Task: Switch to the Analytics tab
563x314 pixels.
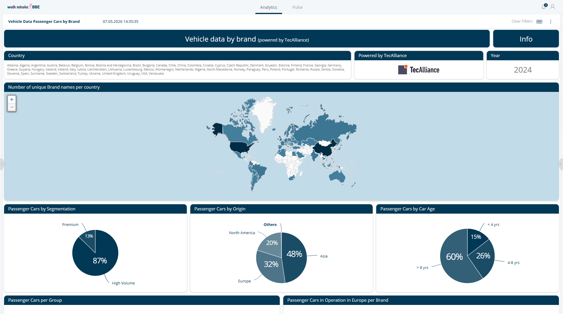Action: click(x=269, y=7)
